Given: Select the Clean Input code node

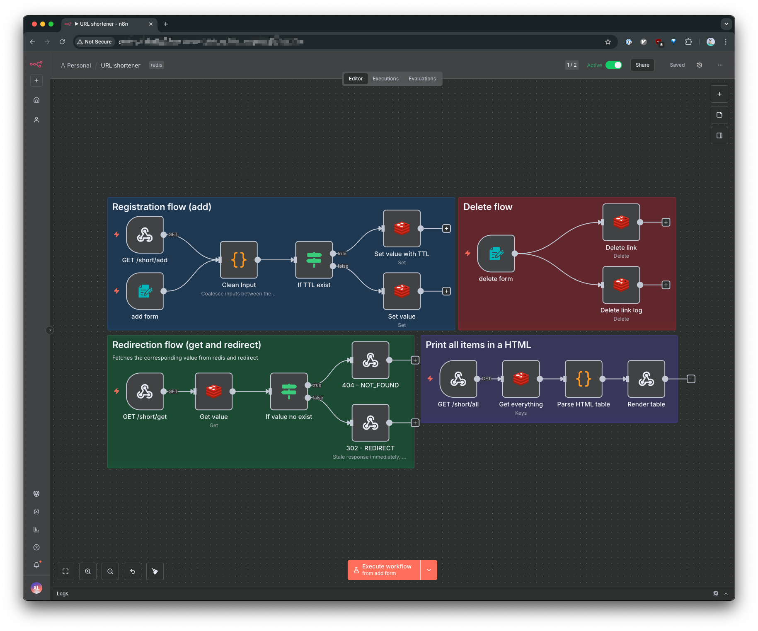Looking at the screenshot, I should (239, 260).
